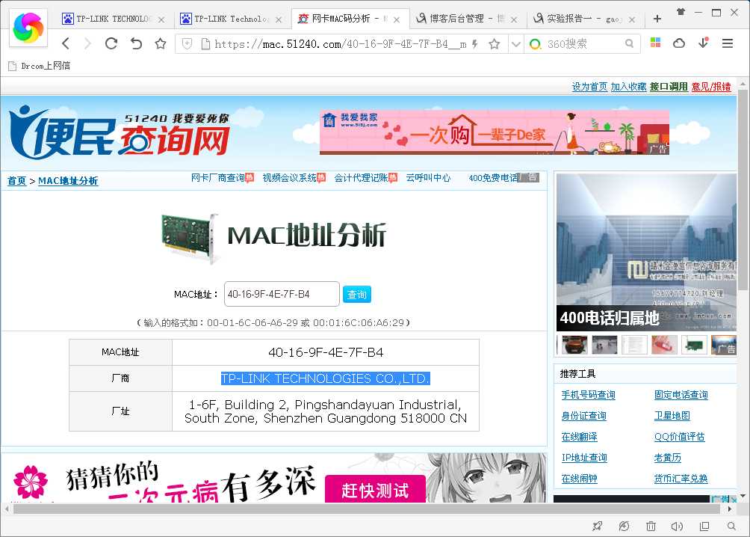Select the green network card thumbnail
This screenshot has width=750, height=537.
[694, 345]
